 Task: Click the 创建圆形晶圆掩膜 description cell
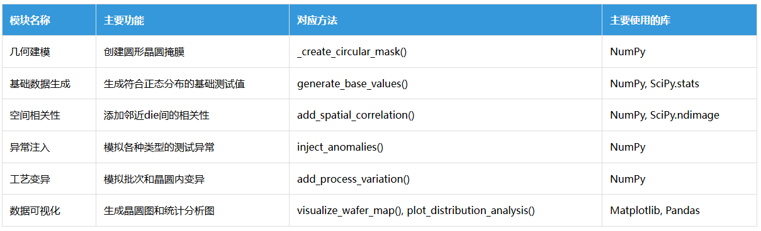(x=193, y=51)
